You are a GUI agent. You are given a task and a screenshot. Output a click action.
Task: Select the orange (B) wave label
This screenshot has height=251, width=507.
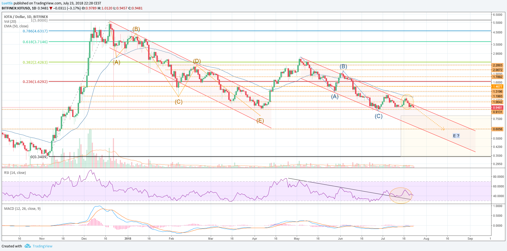(136, 29)
